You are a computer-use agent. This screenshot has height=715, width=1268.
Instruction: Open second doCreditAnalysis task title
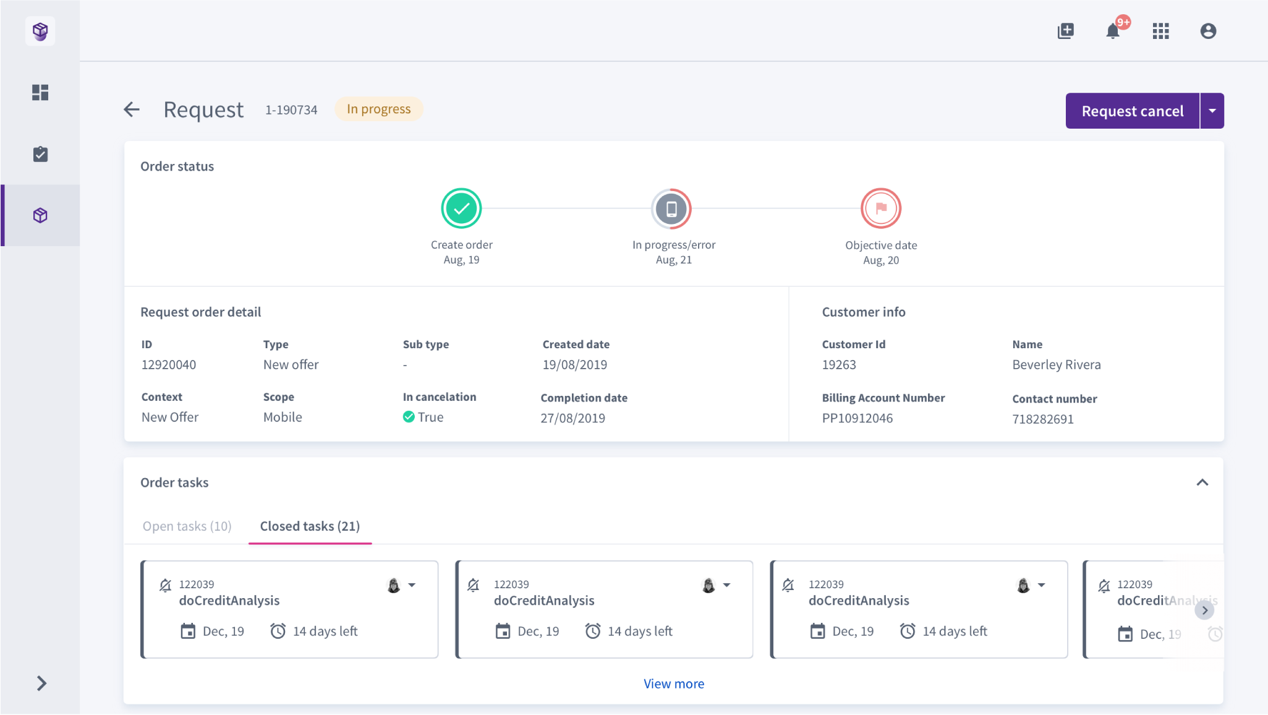(x=544, y=601)
